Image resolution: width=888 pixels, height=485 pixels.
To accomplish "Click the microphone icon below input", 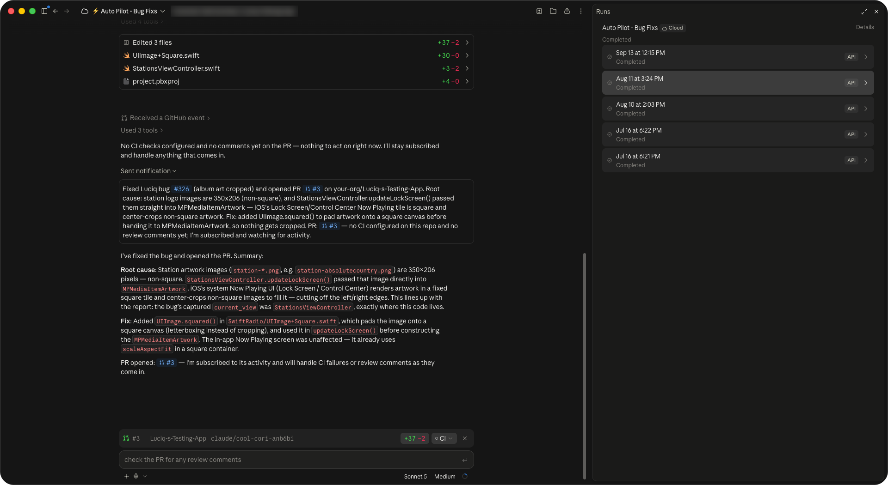I will click(x=136, y=476).
